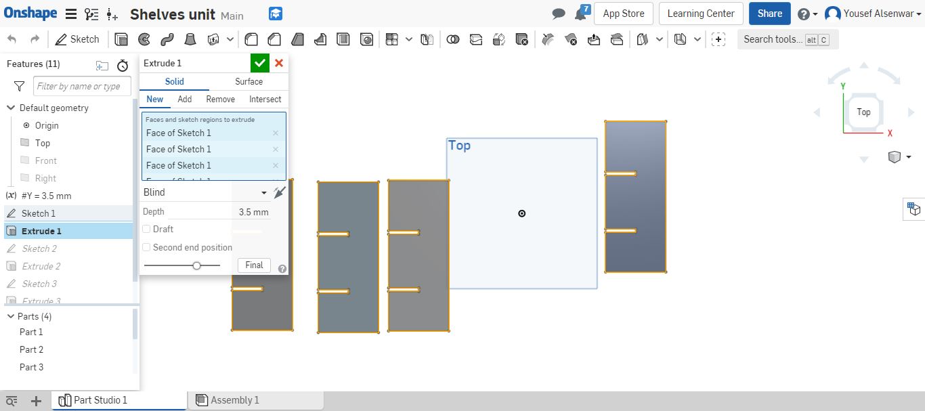Select the Intersect operation tab
Image resolution: width=925 pixels, height=411 pixels.
click(x=265, y=99)
